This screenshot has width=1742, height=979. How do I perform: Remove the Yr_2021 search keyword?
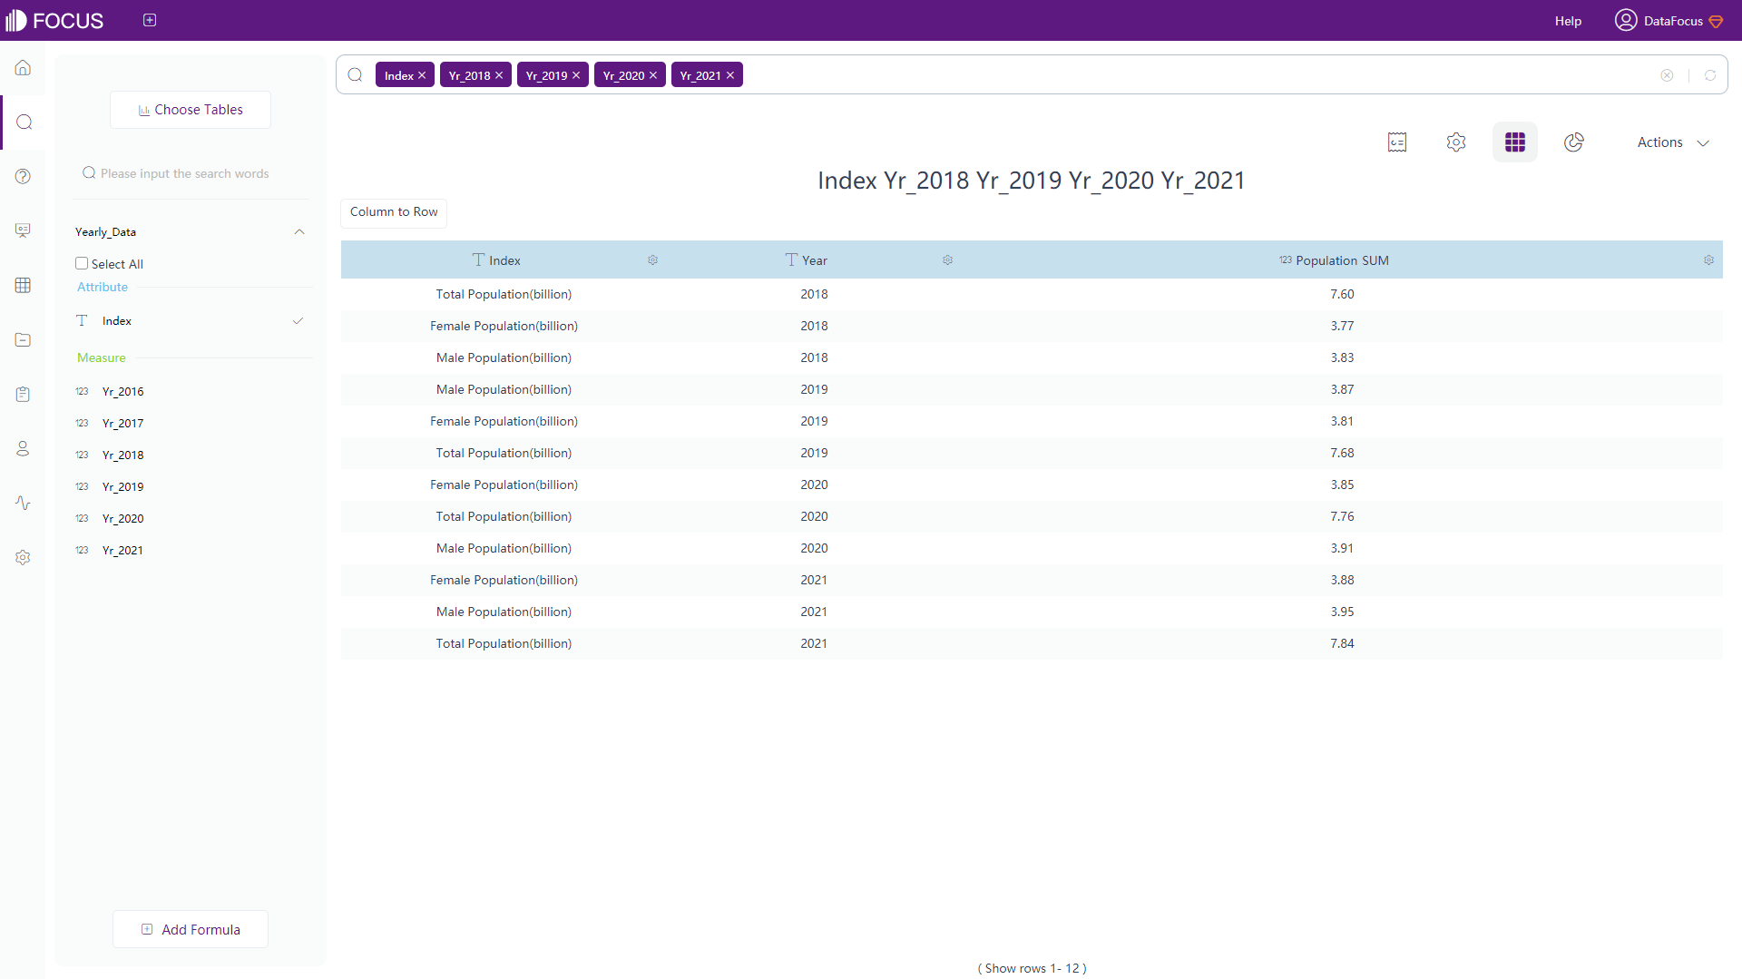tap(730, 75)
